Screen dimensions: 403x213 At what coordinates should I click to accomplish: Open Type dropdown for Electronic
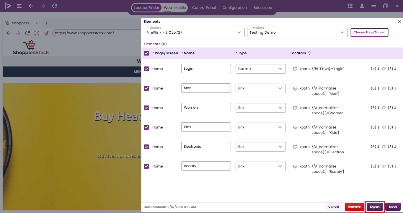(x=261, y=147)
